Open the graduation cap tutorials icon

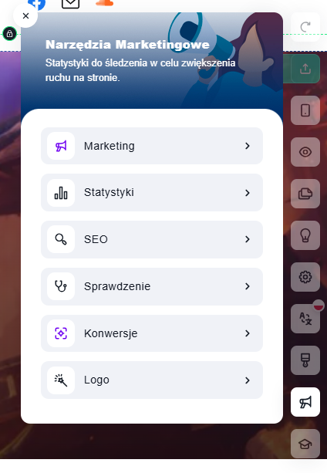pos(305,444)
